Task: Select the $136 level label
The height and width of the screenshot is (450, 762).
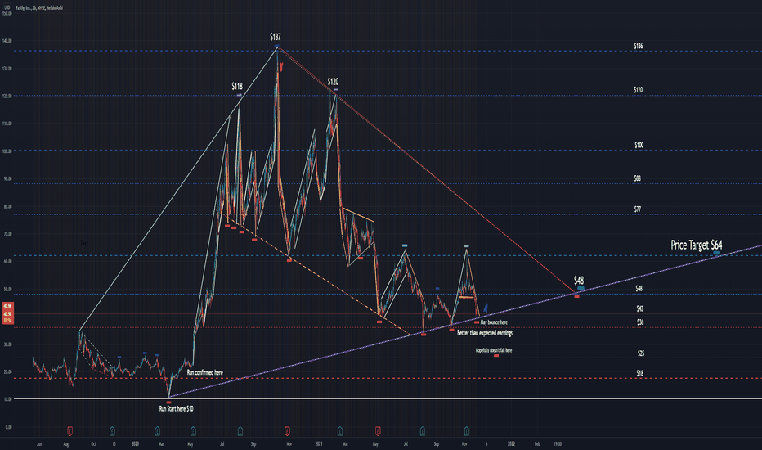Action: coord(638,46)
